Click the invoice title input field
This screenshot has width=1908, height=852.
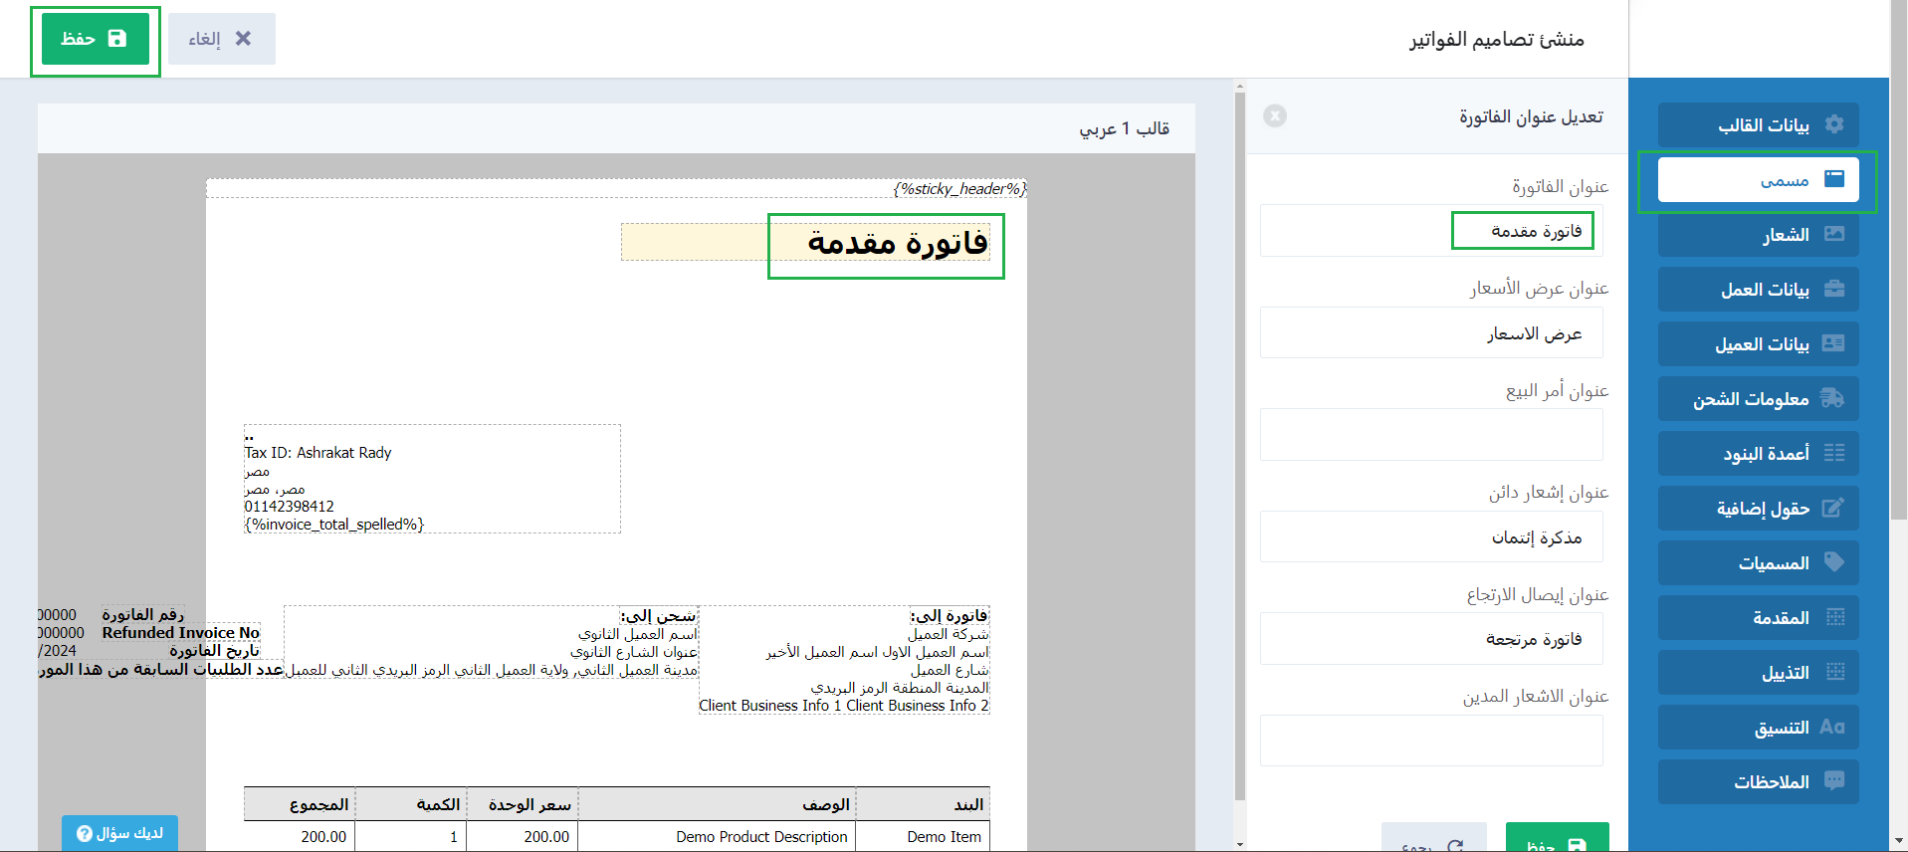pyautogui.click(x=1431, y=231)
